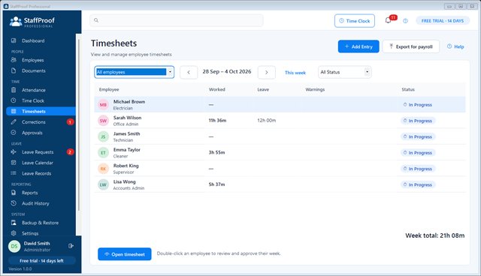Click the Leave Requests plane icon
Viewport: 481px width, 276px height.
[x=14, y=152]
